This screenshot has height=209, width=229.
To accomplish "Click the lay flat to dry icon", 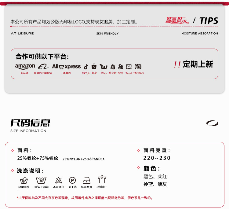I will pyautogui.click(x=102, y=179).
